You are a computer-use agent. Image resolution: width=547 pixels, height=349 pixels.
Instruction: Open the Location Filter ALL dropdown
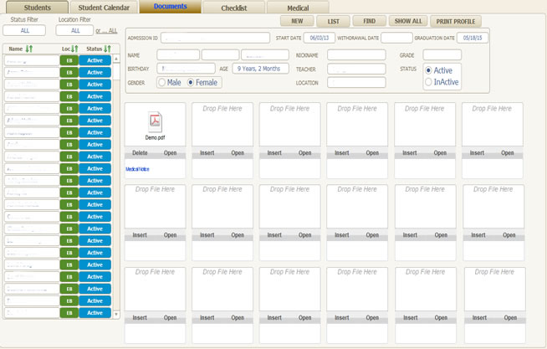point(74,30)
